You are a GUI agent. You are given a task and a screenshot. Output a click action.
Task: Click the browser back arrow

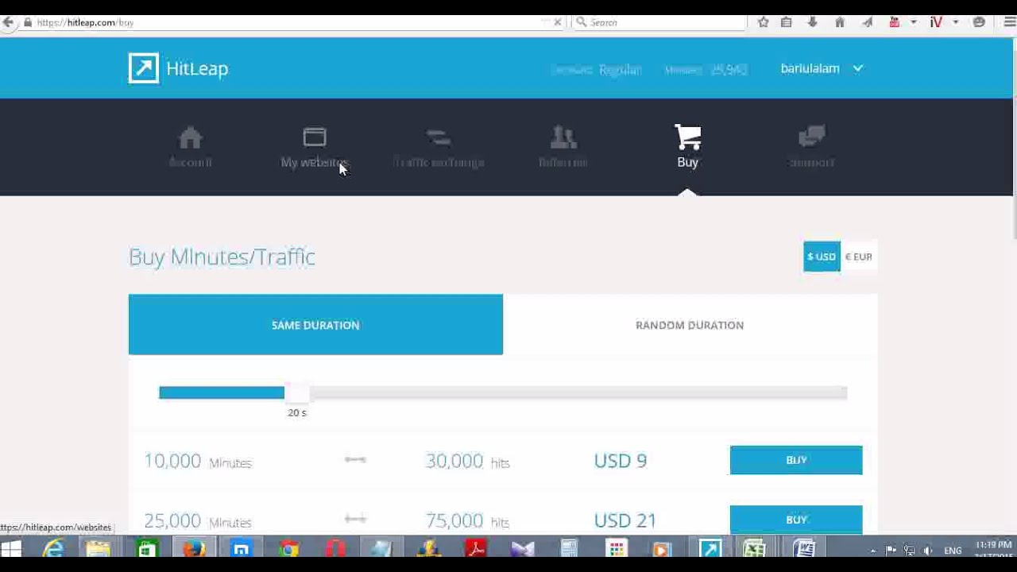click(x=8, y=22)
